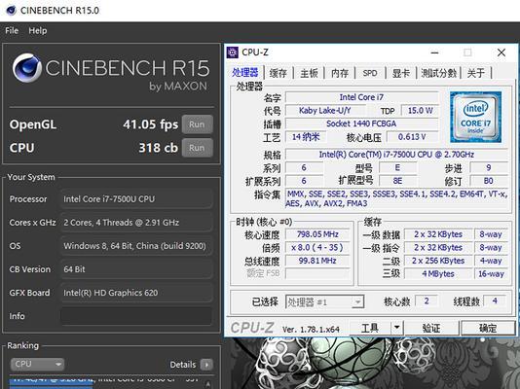
Task: Click the 总线速度 value 99.81 MHz
Action: pyautogui.click(x=317, y=261)
